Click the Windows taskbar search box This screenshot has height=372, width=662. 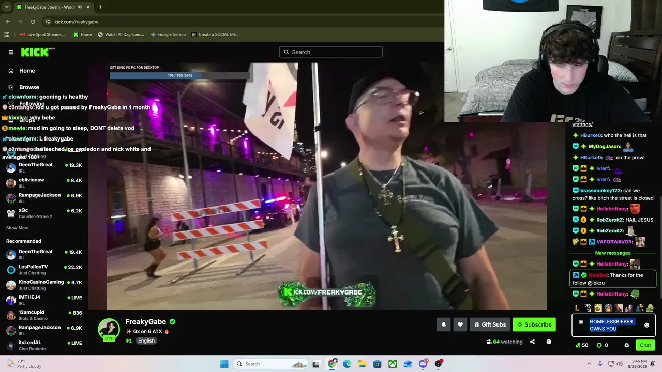coord(270,364)
